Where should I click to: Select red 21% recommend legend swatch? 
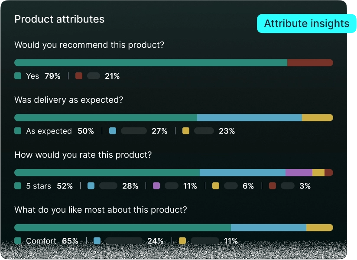click(79, 76)
